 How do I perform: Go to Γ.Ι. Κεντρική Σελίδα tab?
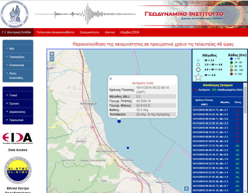pos(17,32)
